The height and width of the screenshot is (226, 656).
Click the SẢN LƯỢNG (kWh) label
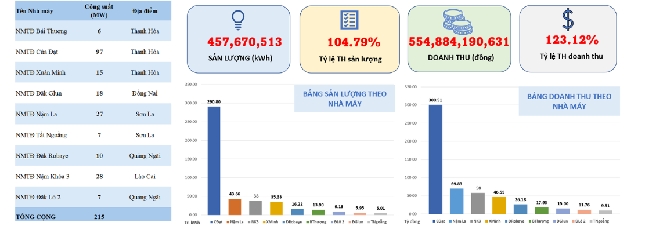(240, 58)
